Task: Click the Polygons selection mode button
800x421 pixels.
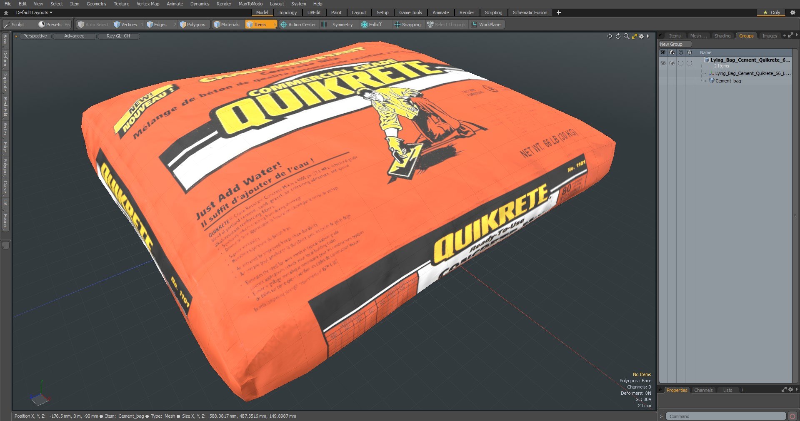Action: click(x=192, y=25)
